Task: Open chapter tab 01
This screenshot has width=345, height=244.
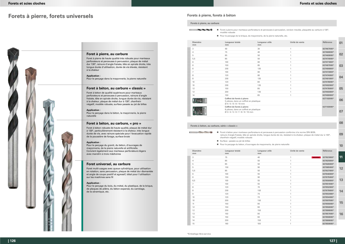Action: [x=341, y=43]
